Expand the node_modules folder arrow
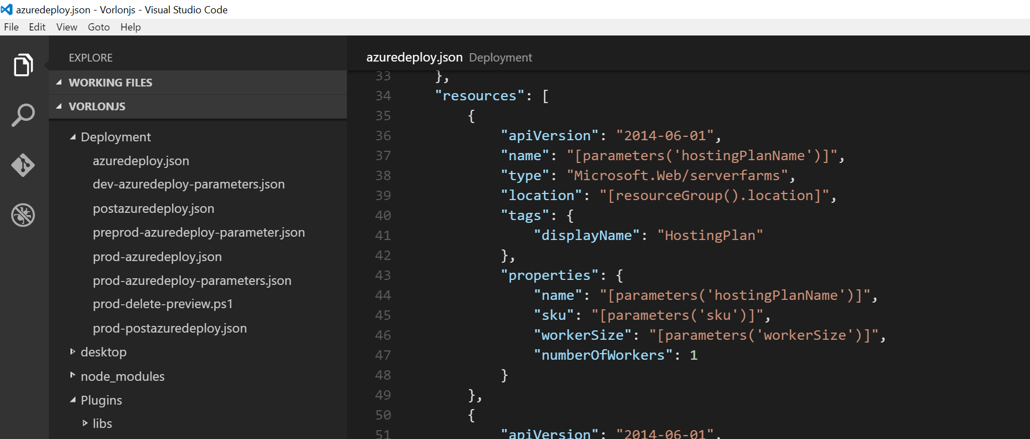1030x439 pixels. click(73, 375)
